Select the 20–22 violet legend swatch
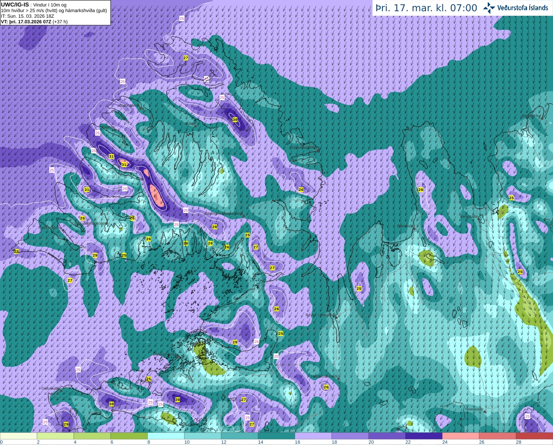Screen dimensions: 553x445 tap(387, 436)
